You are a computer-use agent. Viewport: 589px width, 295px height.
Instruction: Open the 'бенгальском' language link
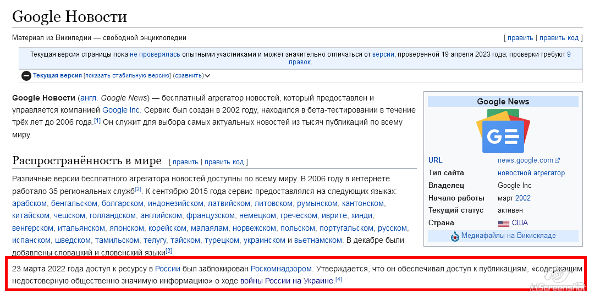[x=74, y=204]
